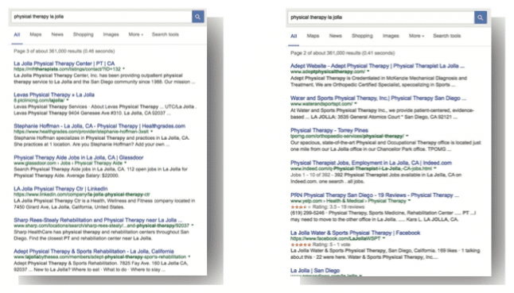Select the All tab in page 2 panel
The image size is (514, 293).
coord(294,36)
